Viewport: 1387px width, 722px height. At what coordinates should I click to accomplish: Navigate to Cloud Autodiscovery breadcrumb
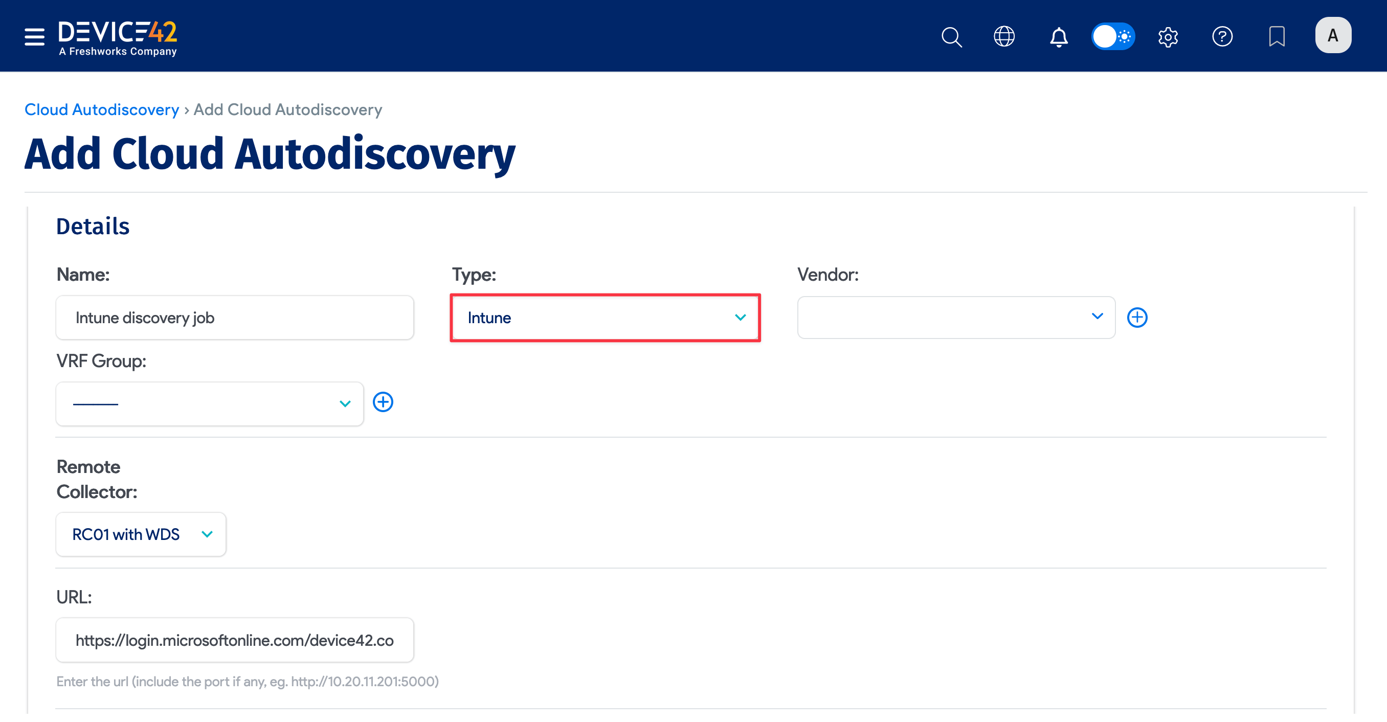101,109
